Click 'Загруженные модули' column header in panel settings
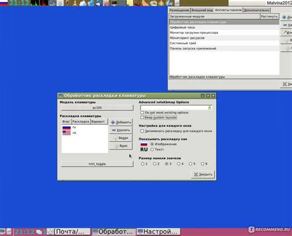This screenshot has width=292, height=236. point(214,17)
